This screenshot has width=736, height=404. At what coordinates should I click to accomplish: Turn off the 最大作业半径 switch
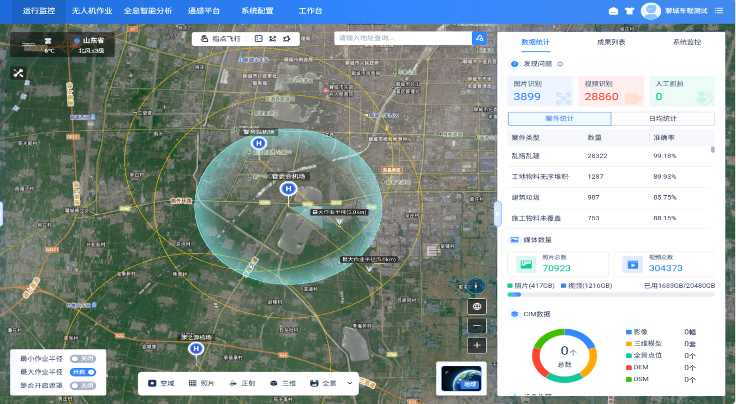point(83,372)
